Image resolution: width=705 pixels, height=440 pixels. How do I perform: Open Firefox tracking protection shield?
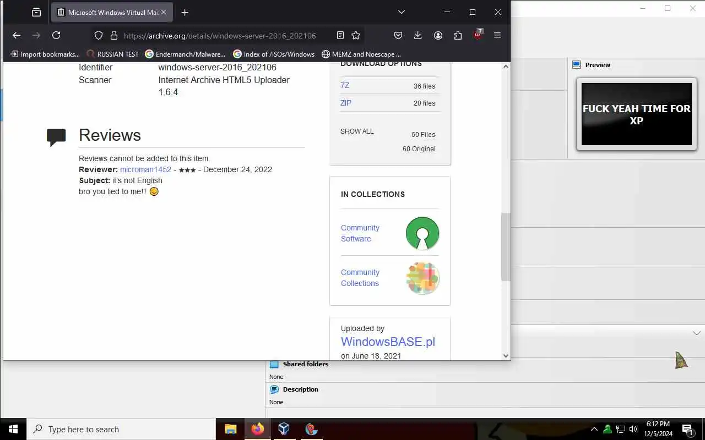pyautogui.click(x=99, y=35)
